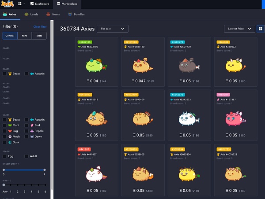Open the For sale dropdown
Screen dimensions: 265x199
coord(112,29)
